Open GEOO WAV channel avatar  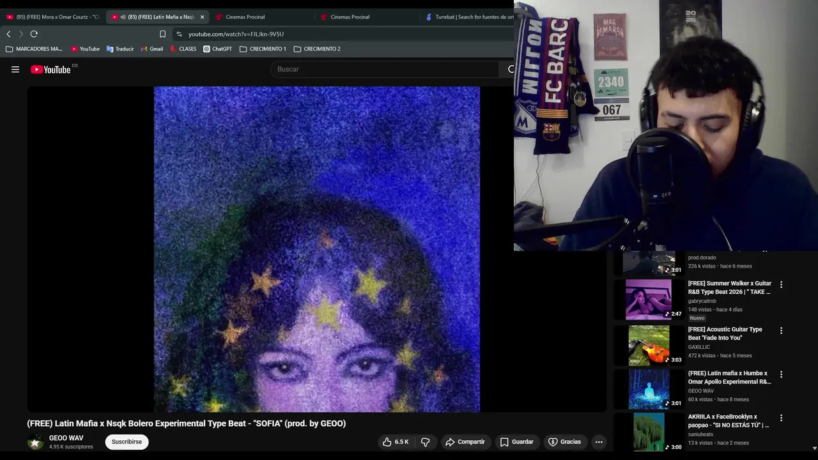pos(35,442)
